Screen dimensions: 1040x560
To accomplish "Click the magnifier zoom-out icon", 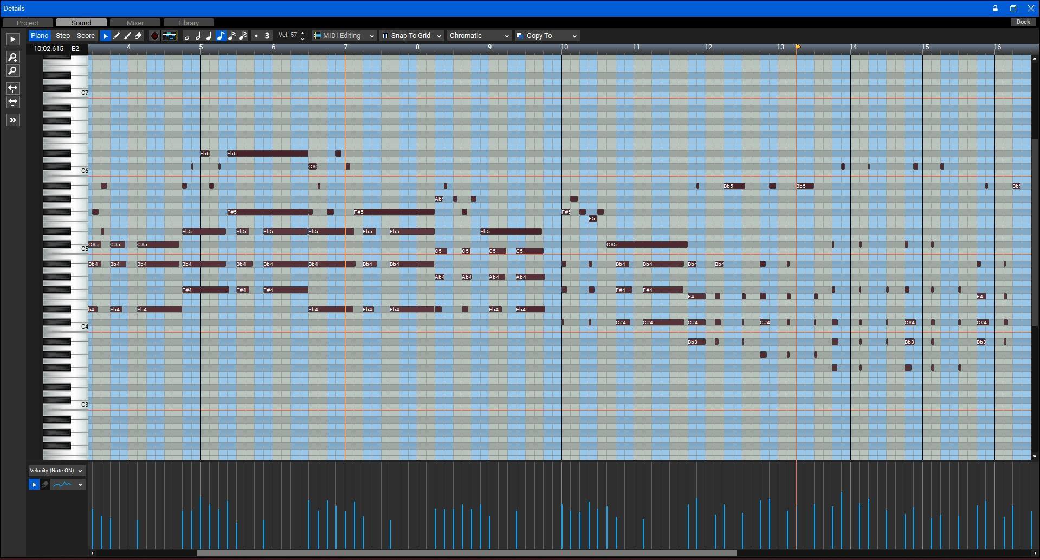I will pyautogui.click(x=12, y=71).
